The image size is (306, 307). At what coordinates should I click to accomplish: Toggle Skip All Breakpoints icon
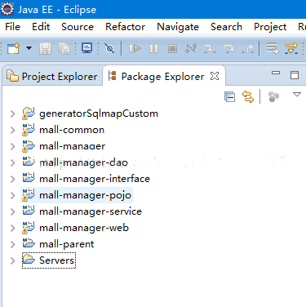click(109, 49)
